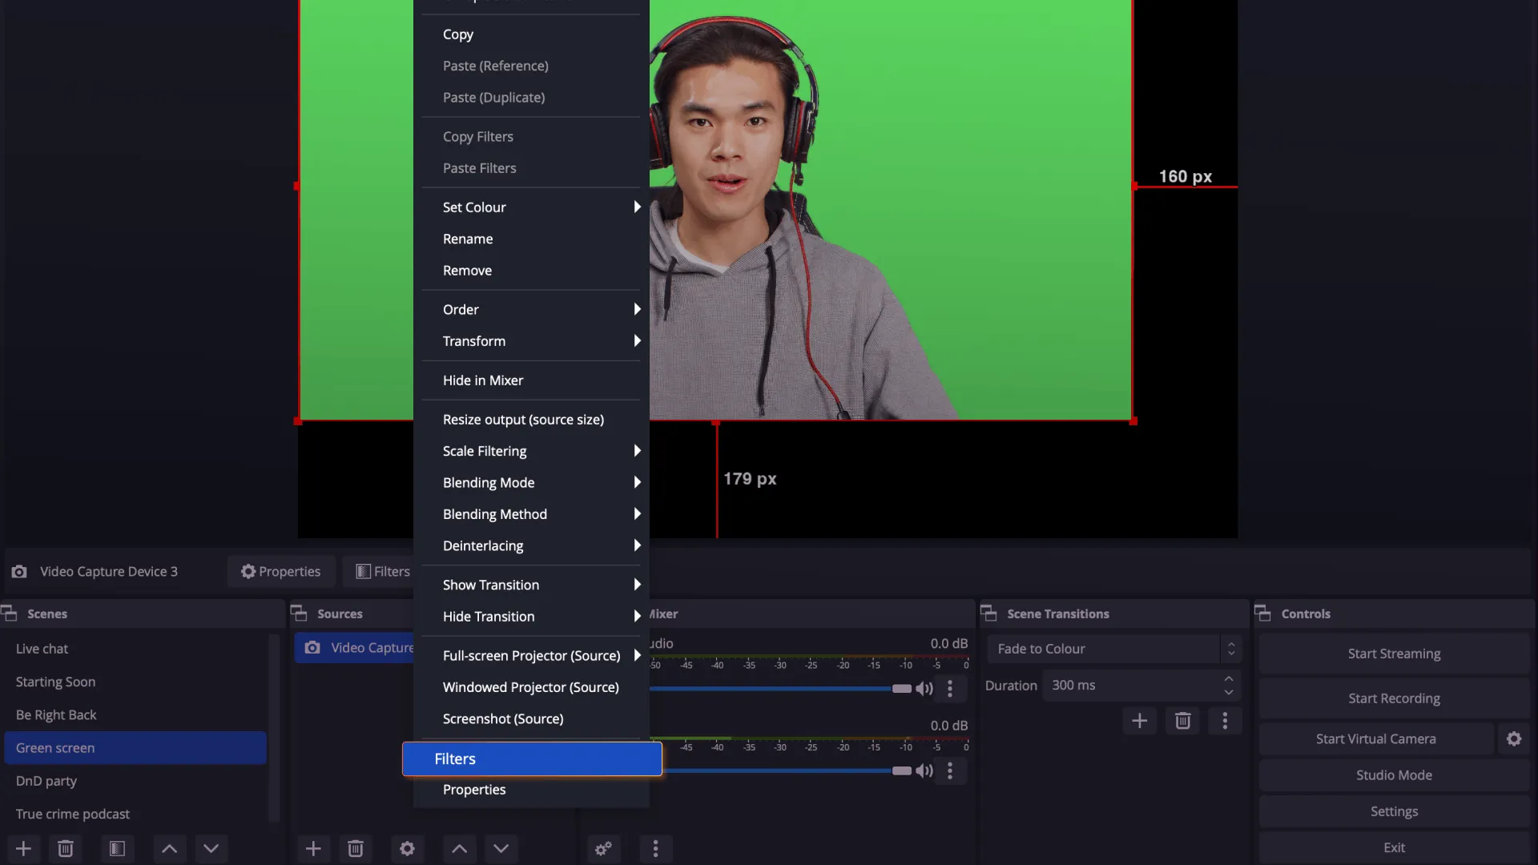Choose Properties in context menu
This screenshot has height=865, width=1538.
pos(532,790)
